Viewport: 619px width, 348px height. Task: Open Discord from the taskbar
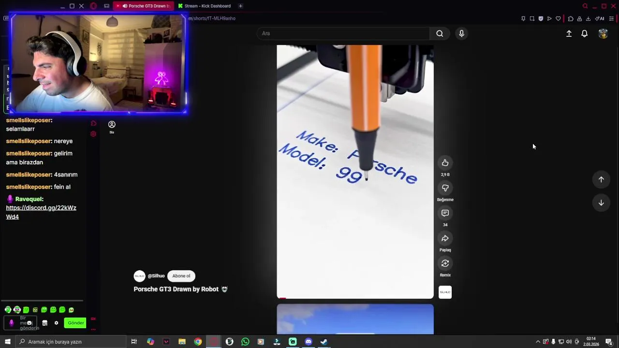pos(309,342)
